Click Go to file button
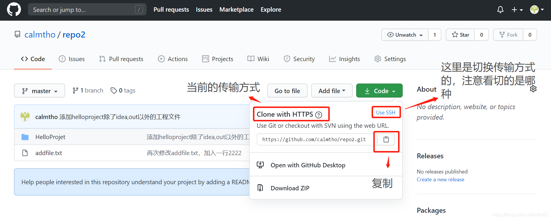 (x=287, y=91)
